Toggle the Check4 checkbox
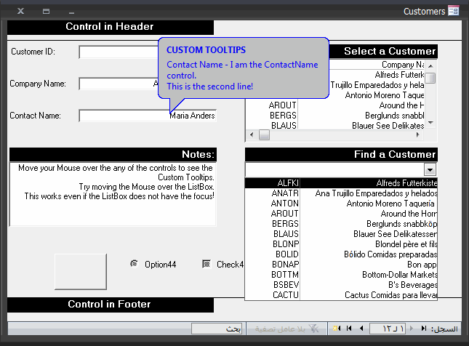Screen dimensions: 469x346 (x=207, y=264)
